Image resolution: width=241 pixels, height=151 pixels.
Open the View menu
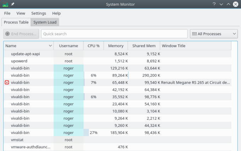[x=21, y=13]
